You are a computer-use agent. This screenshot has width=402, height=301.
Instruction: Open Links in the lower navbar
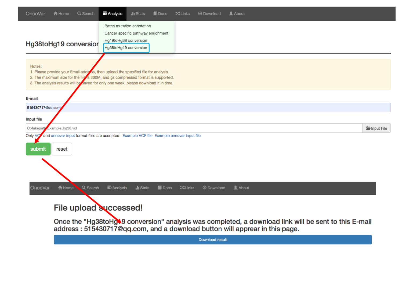[x=187, y=188]
